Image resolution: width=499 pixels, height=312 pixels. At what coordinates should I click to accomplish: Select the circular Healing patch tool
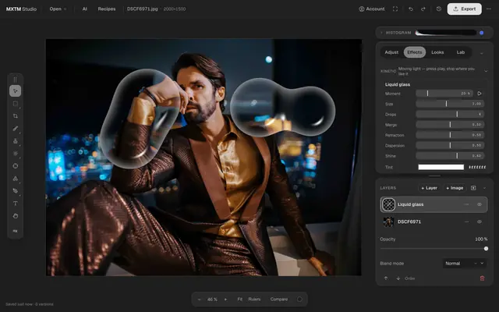16,166
